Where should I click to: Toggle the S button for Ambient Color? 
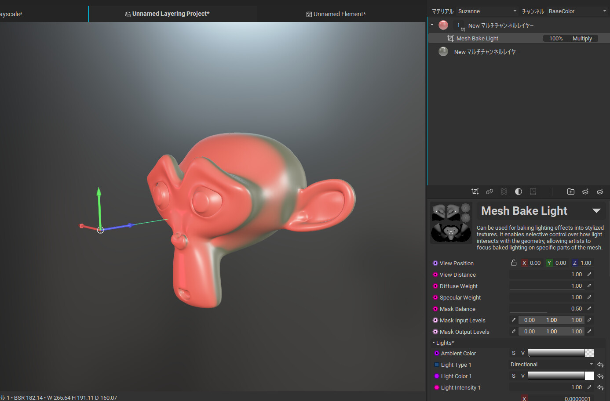click(514, 353)
